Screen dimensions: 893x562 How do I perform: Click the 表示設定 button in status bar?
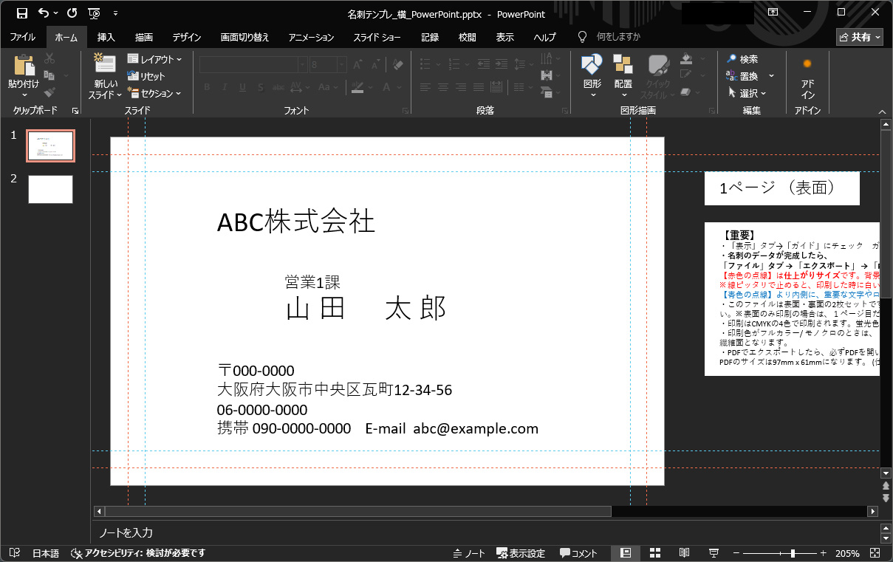point(521,552)
